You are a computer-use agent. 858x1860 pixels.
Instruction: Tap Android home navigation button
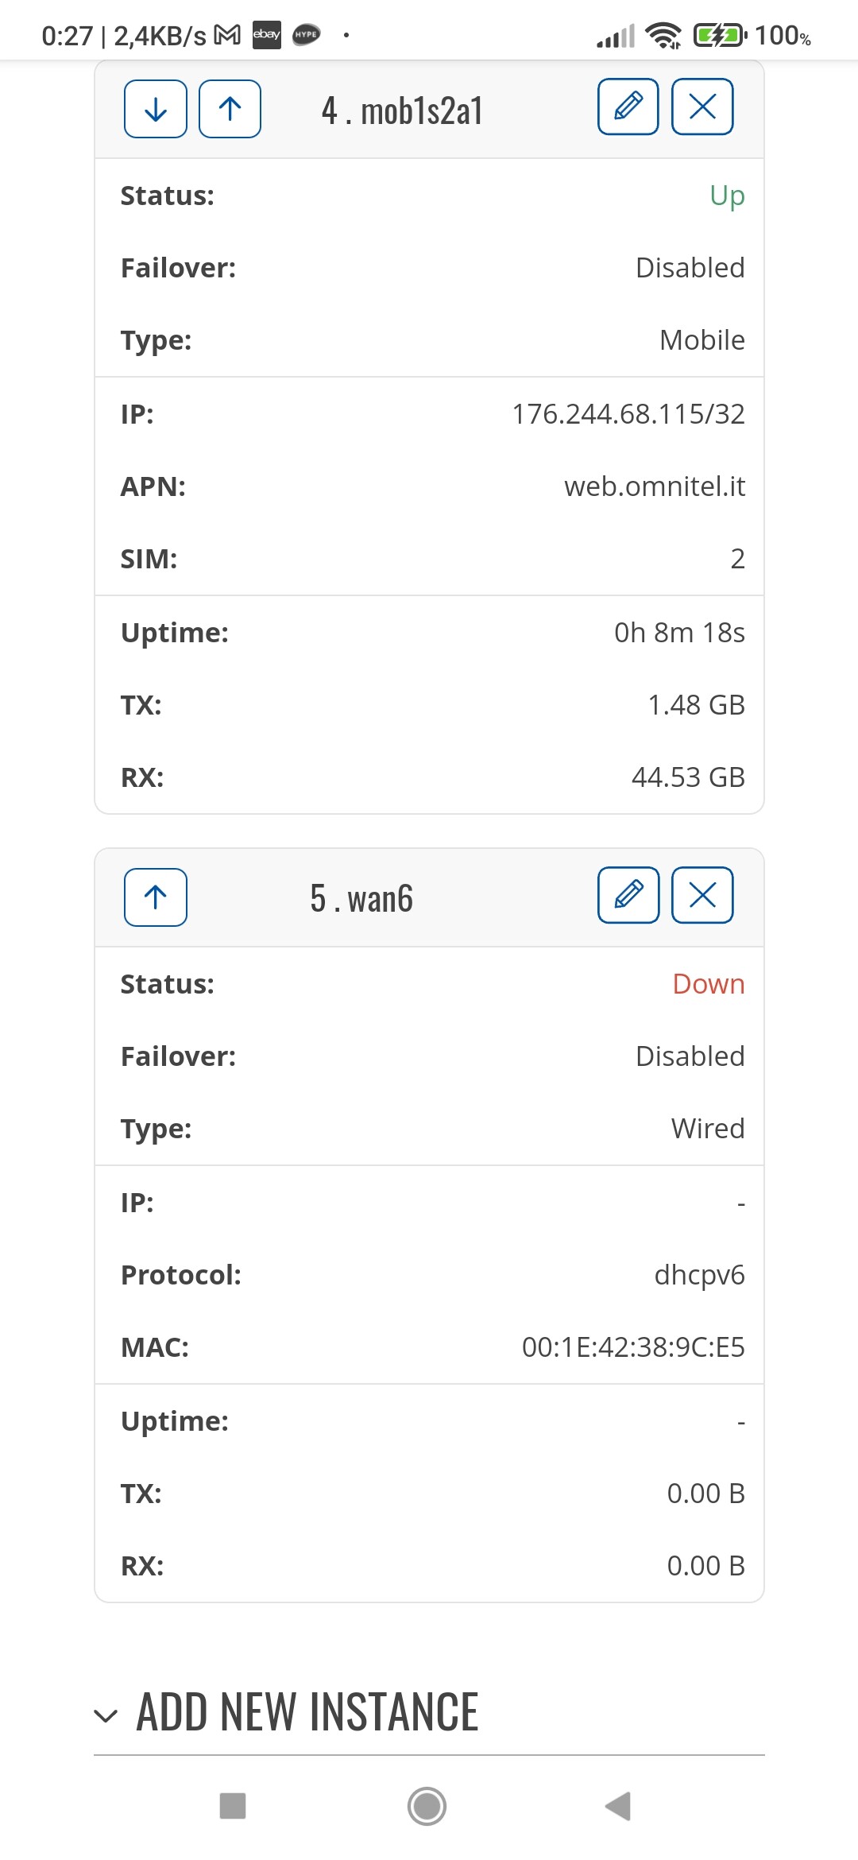pyautogui.click(x=427, y=1806)
